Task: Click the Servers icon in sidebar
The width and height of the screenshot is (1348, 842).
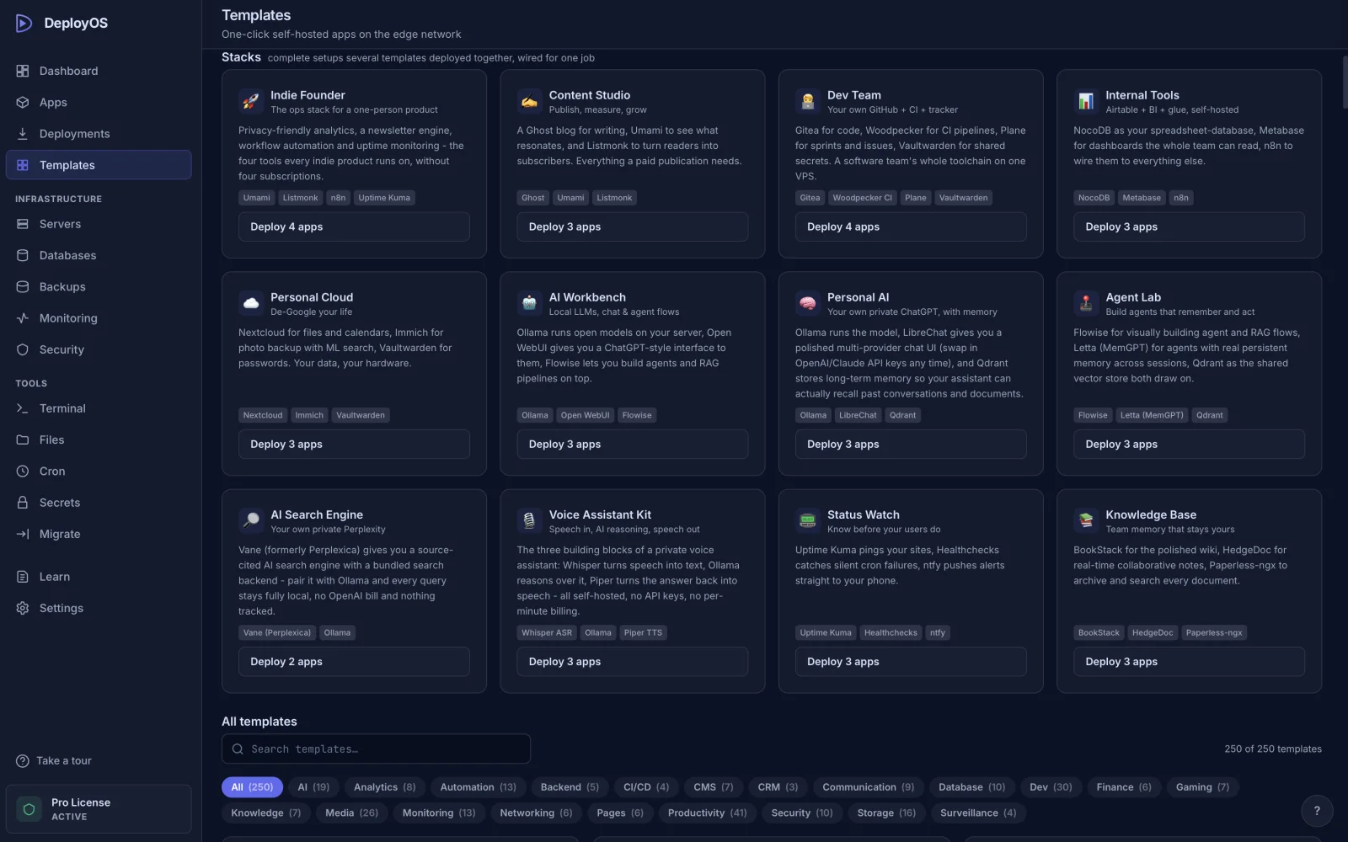Action: coord(23,224)
